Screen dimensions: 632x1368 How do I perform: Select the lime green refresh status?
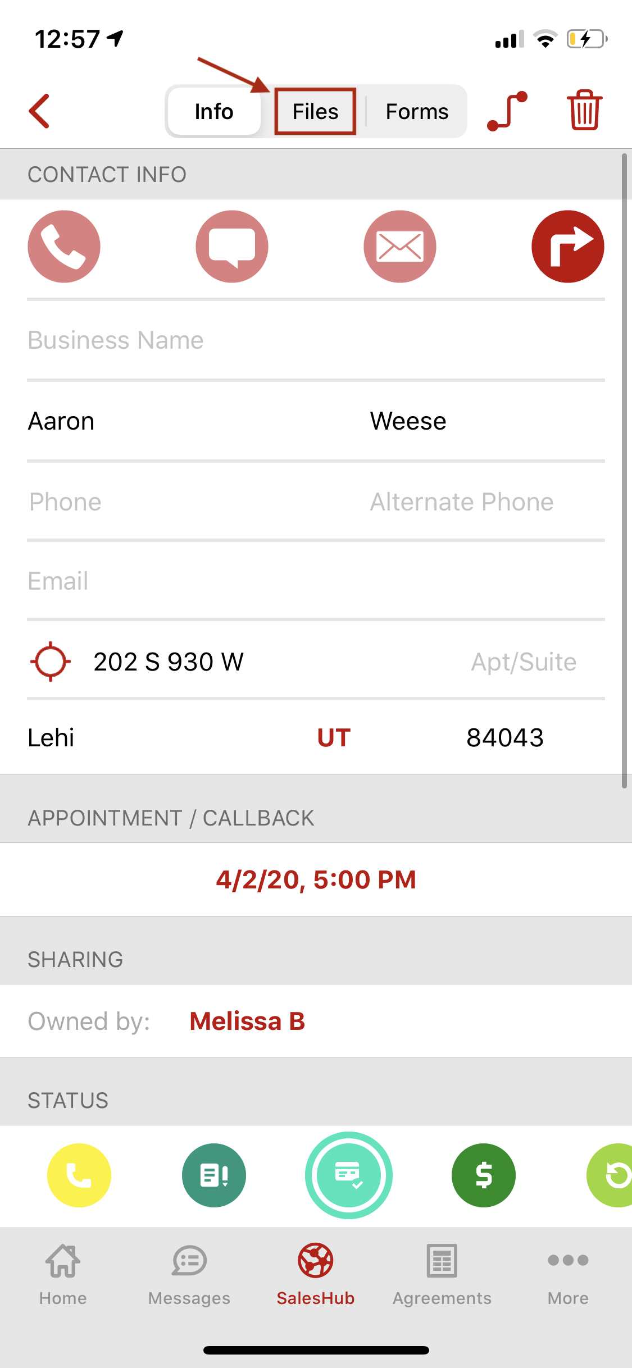[610, 1175]
